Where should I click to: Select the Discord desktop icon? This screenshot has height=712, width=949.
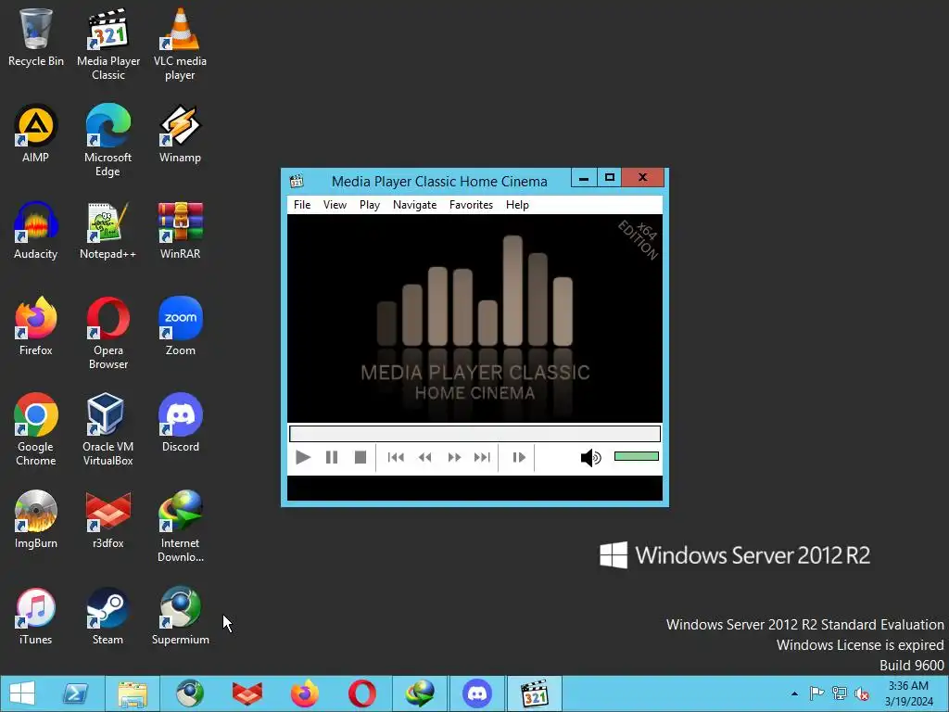pyautogui.click(x=181, y=423)
